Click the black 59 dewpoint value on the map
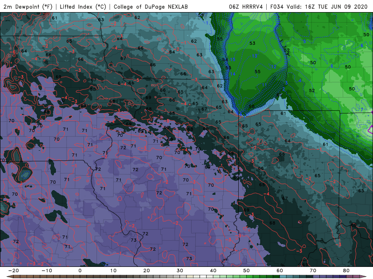The image size is (373, 279). coord(201,15)
